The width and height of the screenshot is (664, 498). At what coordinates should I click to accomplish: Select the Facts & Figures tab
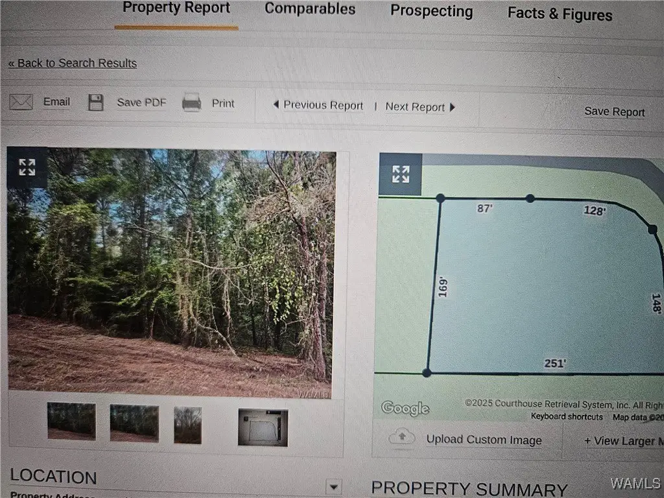560,14
